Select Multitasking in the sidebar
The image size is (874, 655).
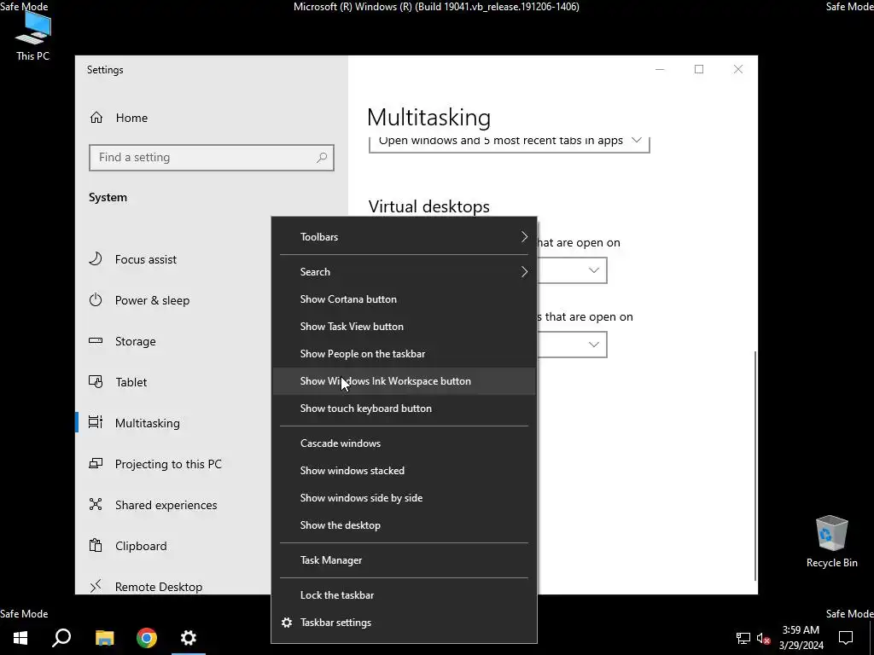pyautogui.click(x=172, y=423)
